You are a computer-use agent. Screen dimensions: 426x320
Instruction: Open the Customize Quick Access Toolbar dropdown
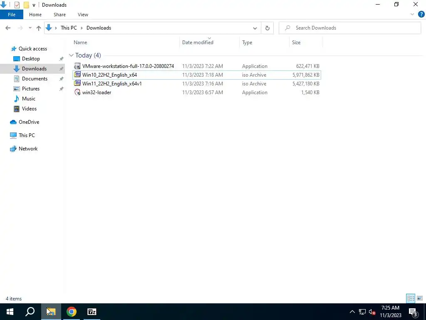click(34, 5)
